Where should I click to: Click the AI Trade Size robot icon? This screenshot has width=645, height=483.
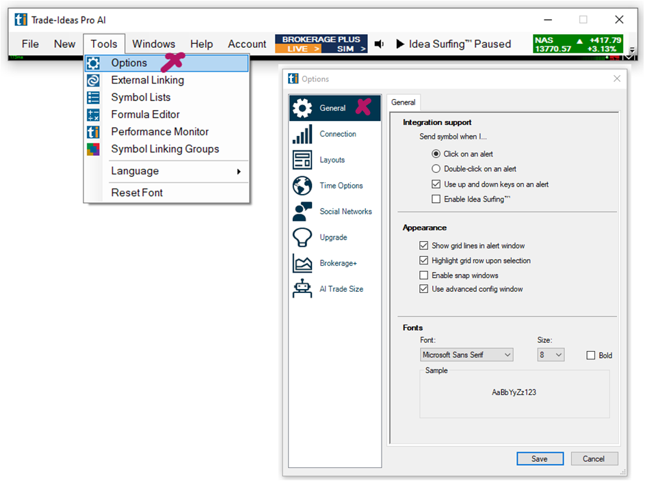302,289
